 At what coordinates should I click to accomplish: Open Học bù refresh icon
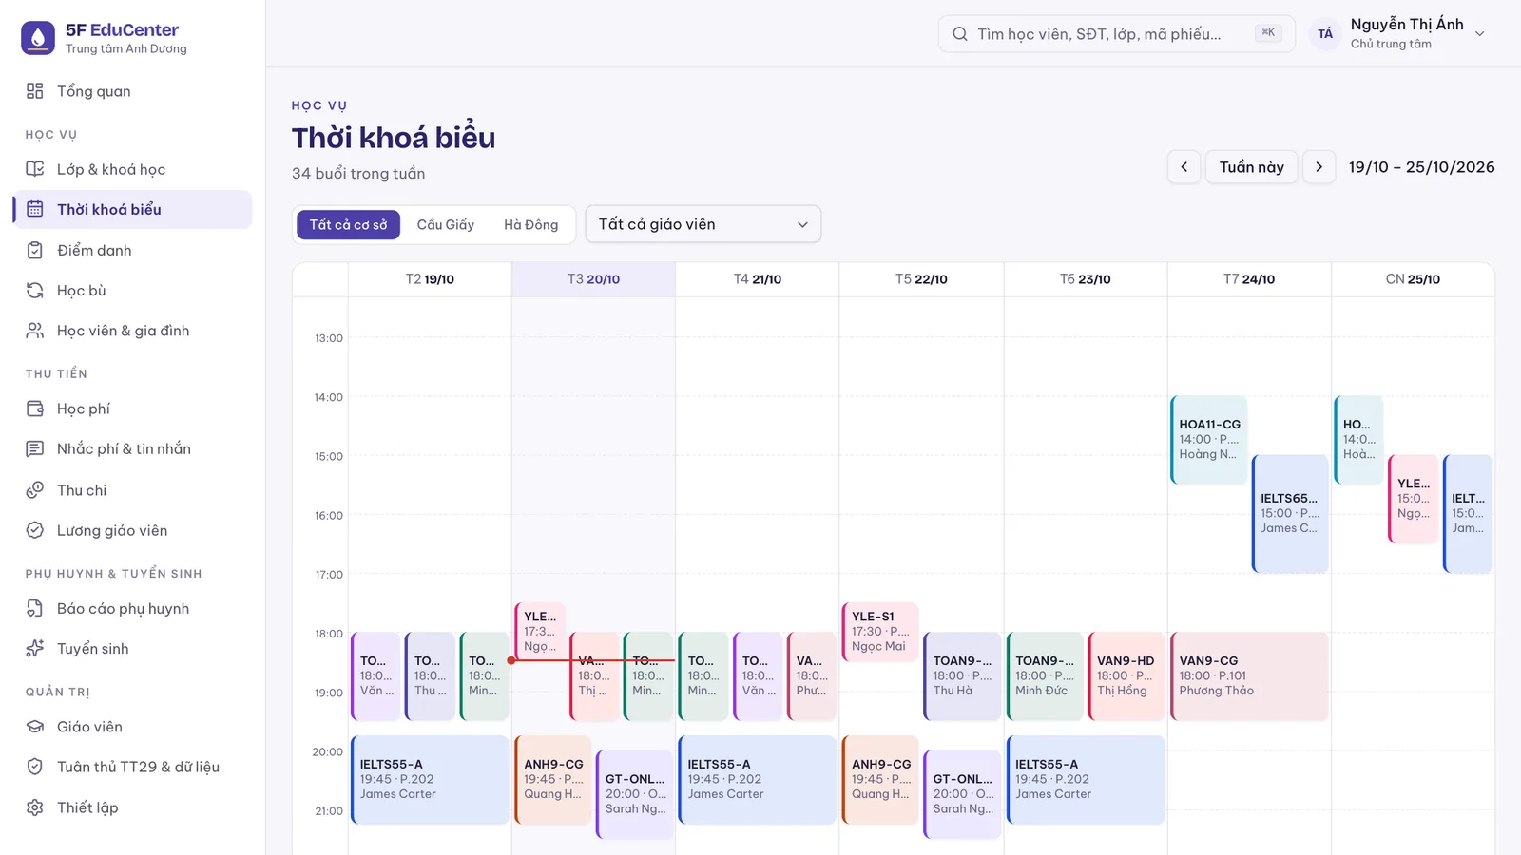pos(35,290)
